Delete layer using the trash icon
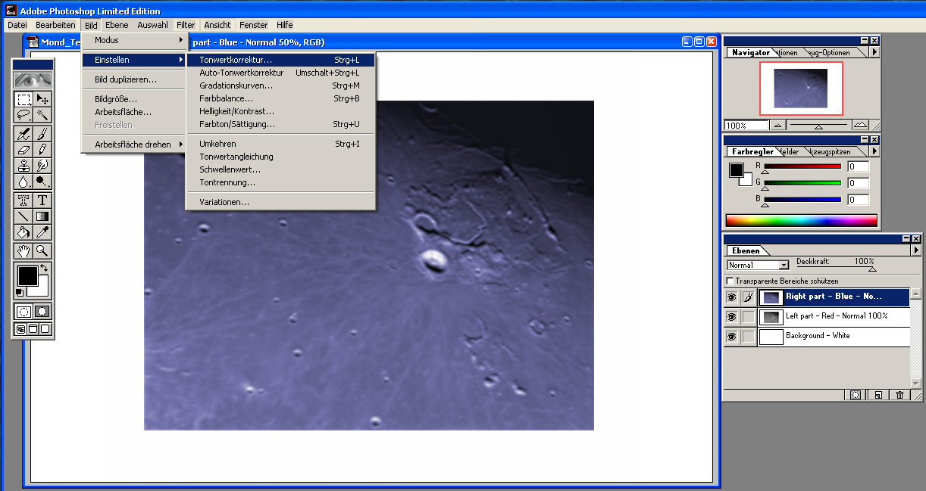Image resolution: width=926 pixels, height=491 pixels. click(899, 395)
